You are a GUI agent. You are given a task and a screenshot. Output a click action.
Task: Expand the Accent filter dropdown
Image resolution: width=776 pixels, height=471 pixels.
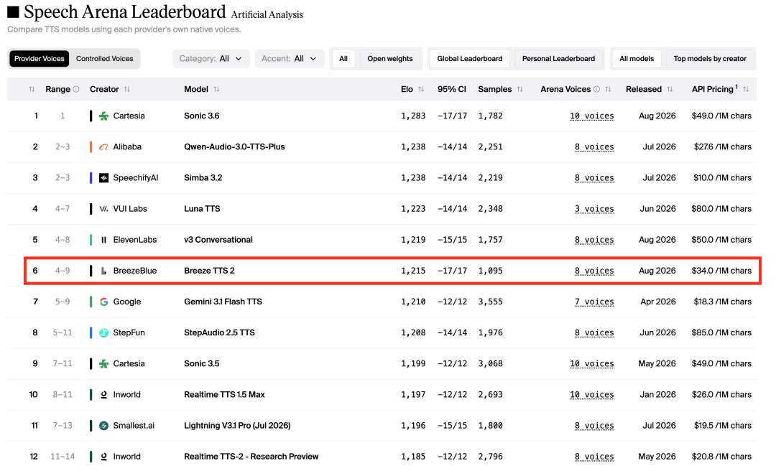tap(289, 59)
